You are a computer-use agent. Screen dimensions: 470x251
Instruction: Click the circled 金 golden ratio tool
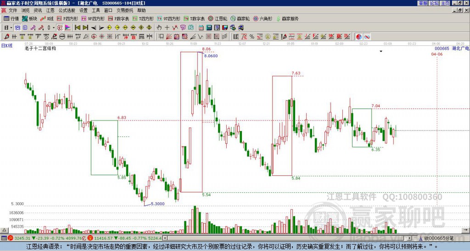(268, 37)
